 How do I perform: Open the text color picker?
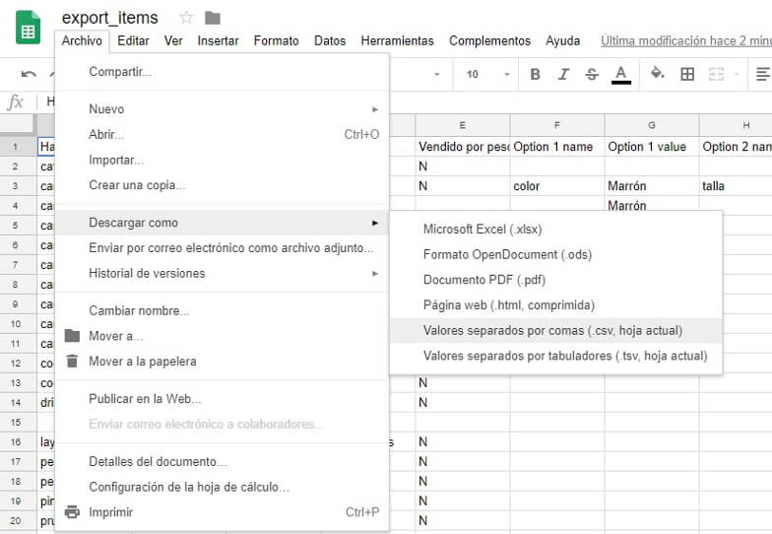tap(620, 75)
